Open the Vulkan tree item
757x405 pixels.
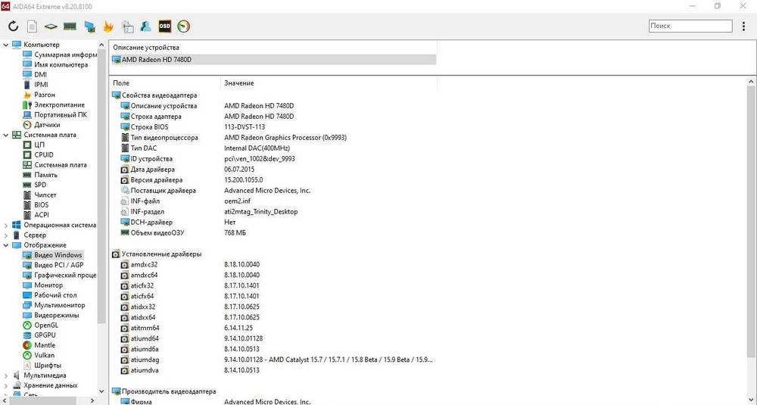tap(39, 355)
